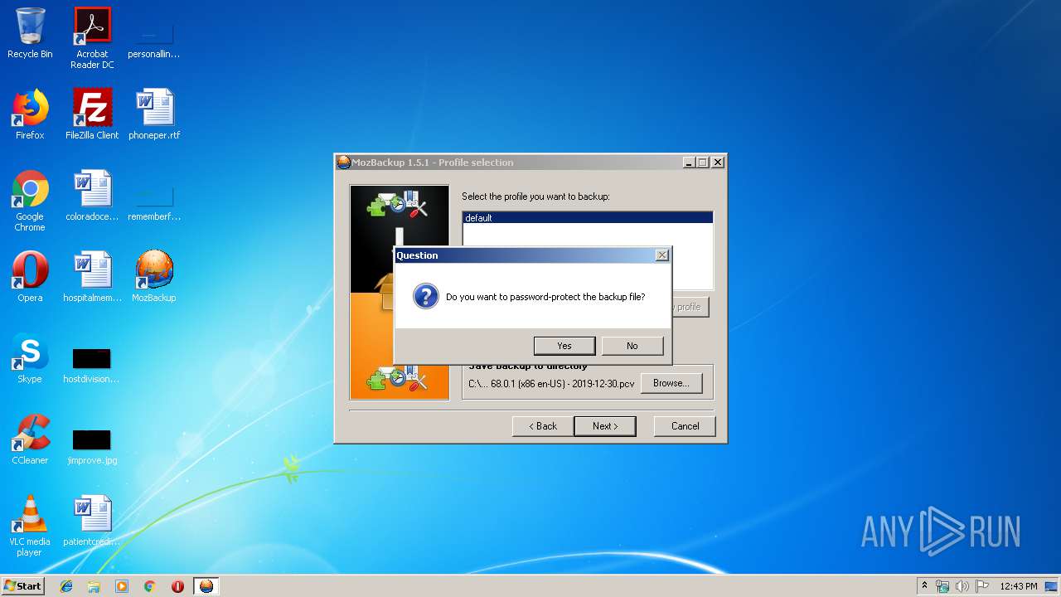Click the Browse... button
The width and height of the screenshot is (1061, 597).
(x=671, y=383)
